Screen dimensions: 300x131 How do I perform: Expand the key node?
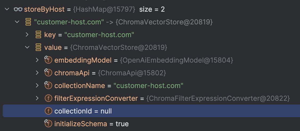pos(27,35)
